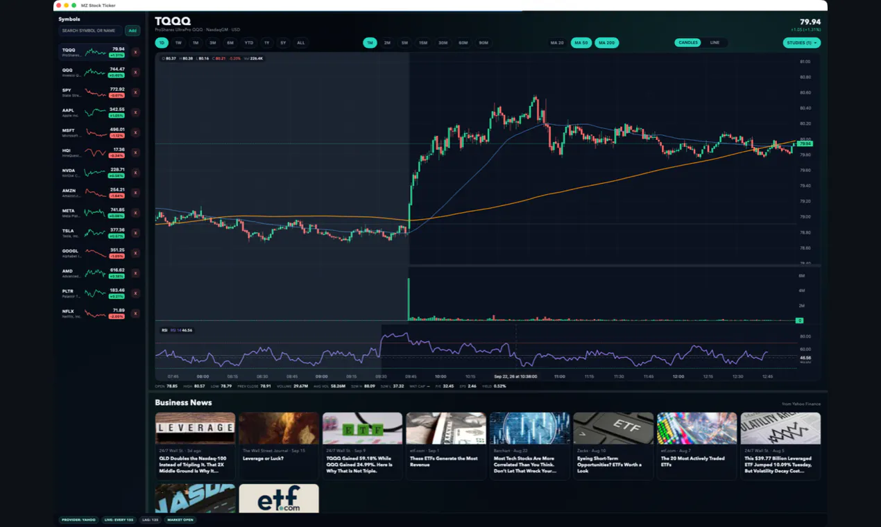The height and width of the screenshot is (527, 881).
Task: Select the YTD range tab
Action: [x=249, y=43]
